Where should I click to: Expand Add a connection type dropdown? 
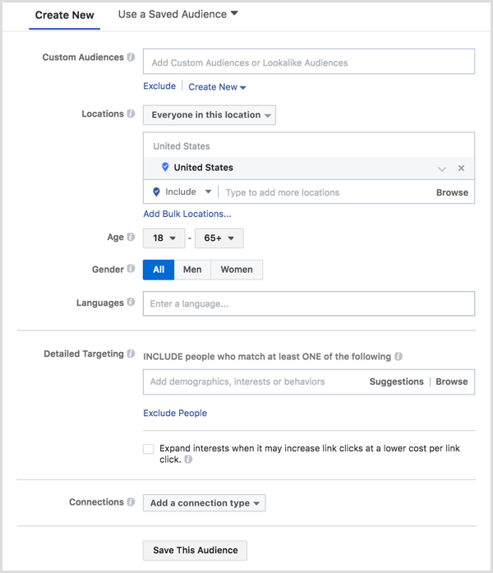[x=204, y=503]
